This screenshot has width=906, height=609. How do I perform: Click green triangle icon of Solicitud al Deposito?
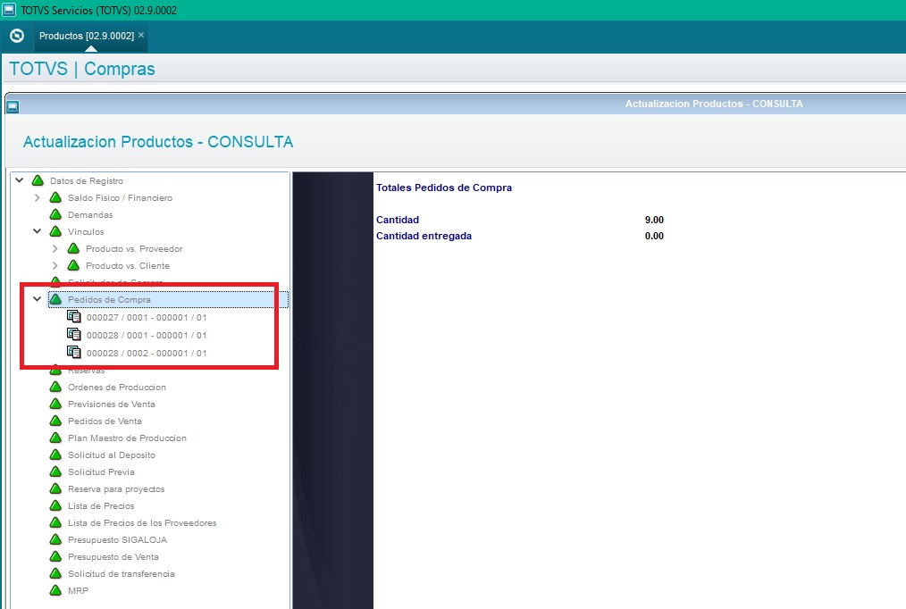[x=56, y=455]
